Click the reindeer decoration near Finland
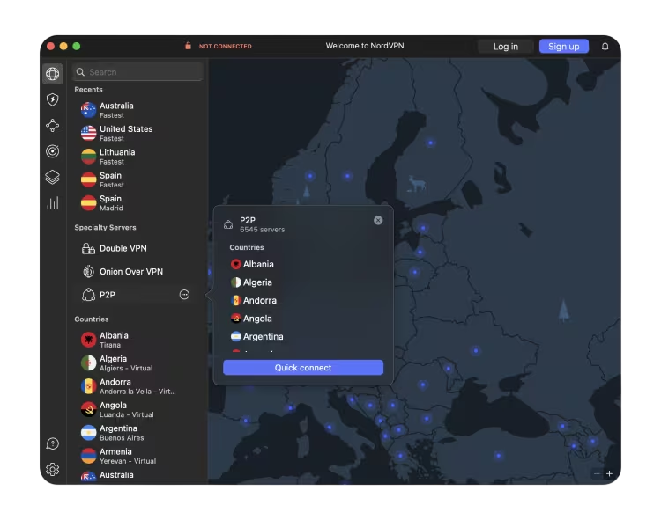The width and height of the screenshot is (661, 520). pyautogui.click(x=417, y=183)
